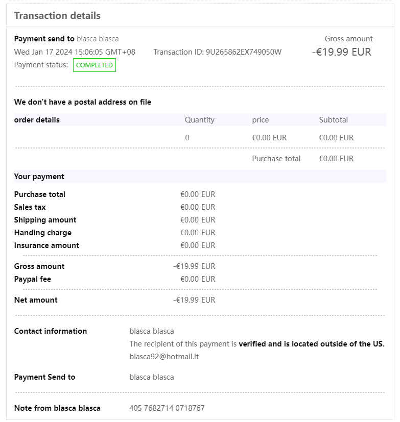Click the Contact information label
400x422 pixels.
click(51, 331)
